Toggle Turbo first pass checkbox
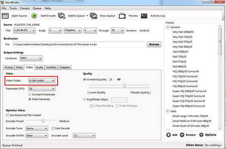The image size is (226, 149). (117, 106)
